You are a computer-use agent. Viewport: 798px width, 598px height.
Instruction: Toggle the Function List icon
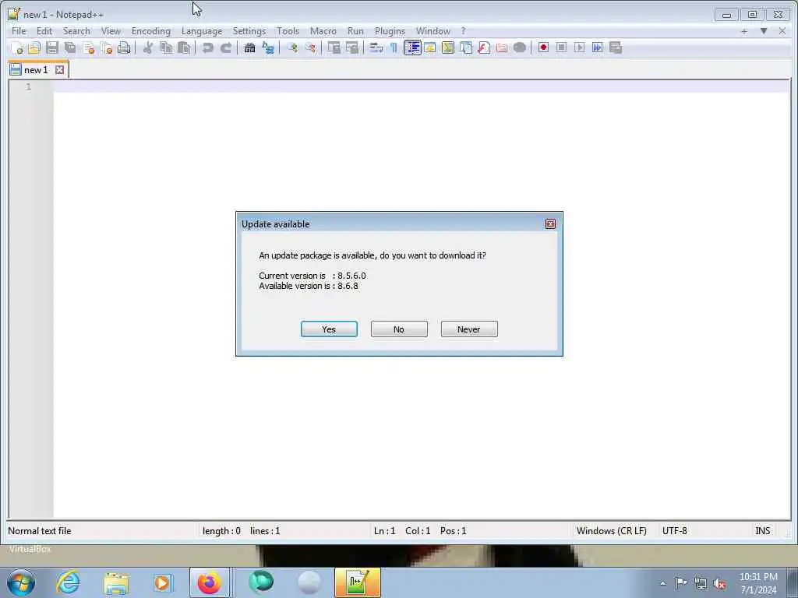click(x=484, y=47)
